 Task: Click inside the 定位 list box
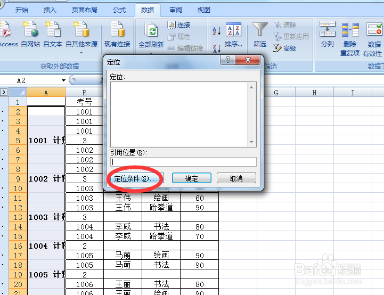click(179, 114)
